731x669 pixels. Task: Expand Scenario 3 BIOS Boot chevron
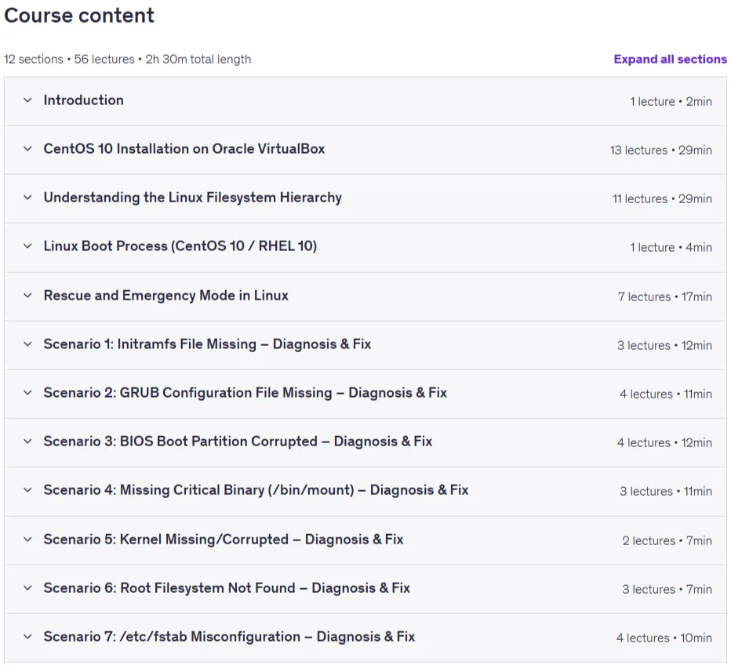(x=28, y=441)
